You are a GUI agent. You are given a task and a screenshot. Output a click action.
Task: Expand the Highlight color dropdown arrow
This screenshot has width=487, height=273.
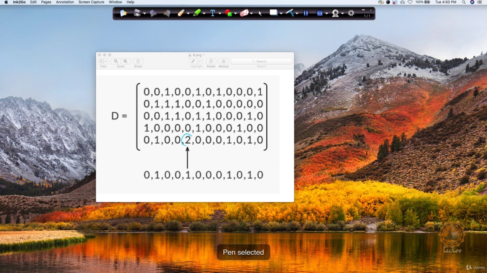click(x=200, y=61)
